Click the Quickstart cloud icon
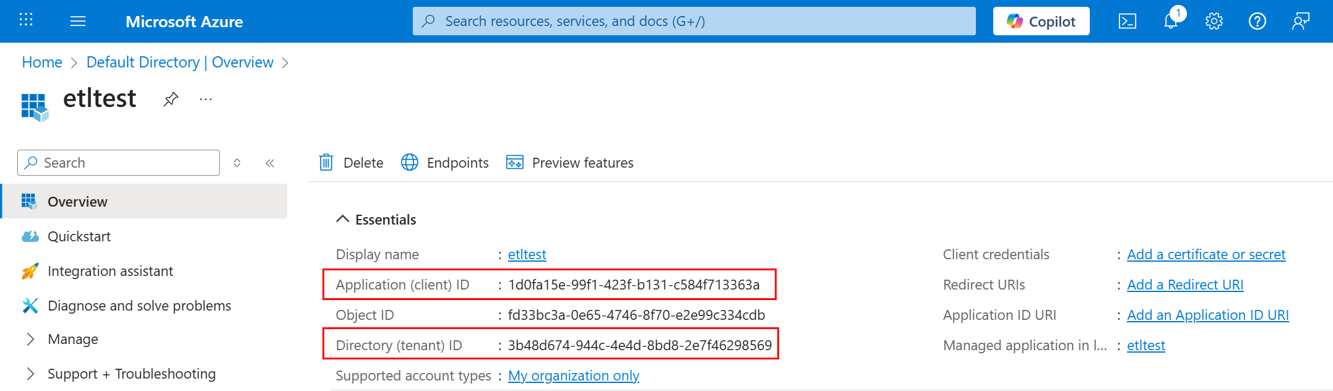Screen dimensions: 1333x391 pyautogui.click(x=30, y=236)
